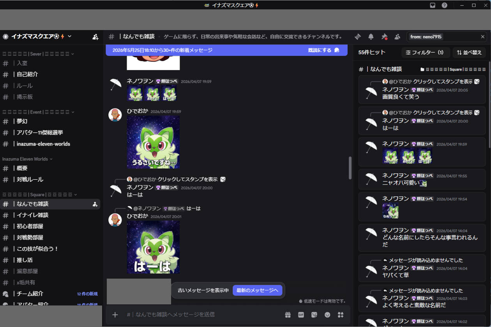Open the チーム紹介 channel
Image resolution: width=491 pixels, height=327 pixels.
(50, 294)
